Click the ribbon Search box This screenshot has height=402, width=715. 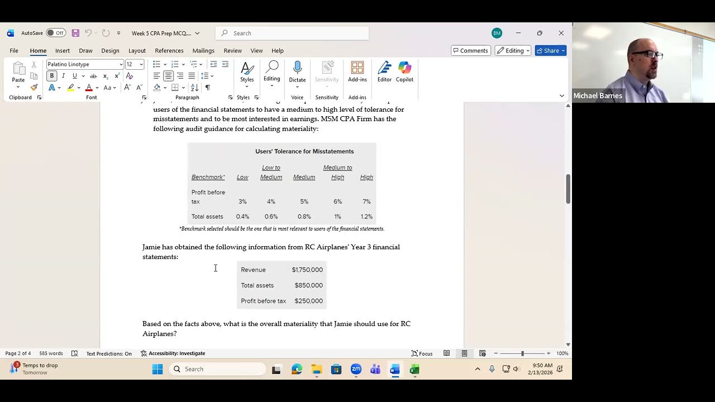click(x=292, y=33)
